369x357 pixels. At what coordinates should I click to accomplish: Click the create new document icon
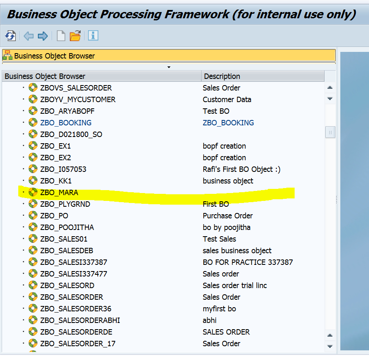60,36
